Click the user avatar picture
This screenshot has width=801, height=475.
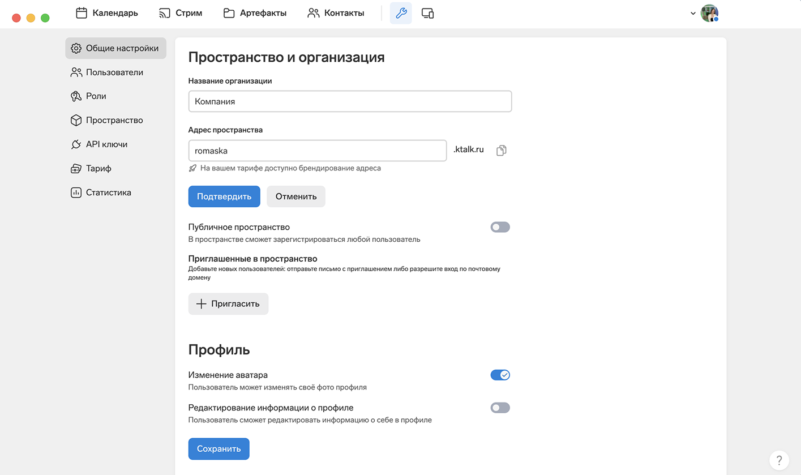pos(709,13)
